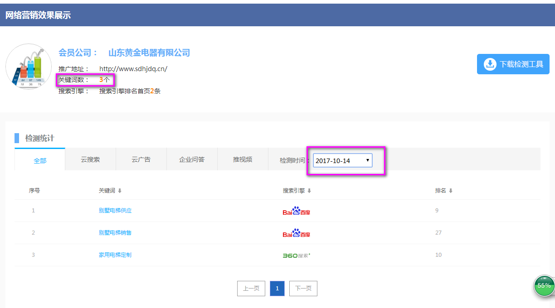555x308 pixels.
Task: Click the download icon on 下载检测工具 button
Action: pyautogui.click(x=490, y=64)
